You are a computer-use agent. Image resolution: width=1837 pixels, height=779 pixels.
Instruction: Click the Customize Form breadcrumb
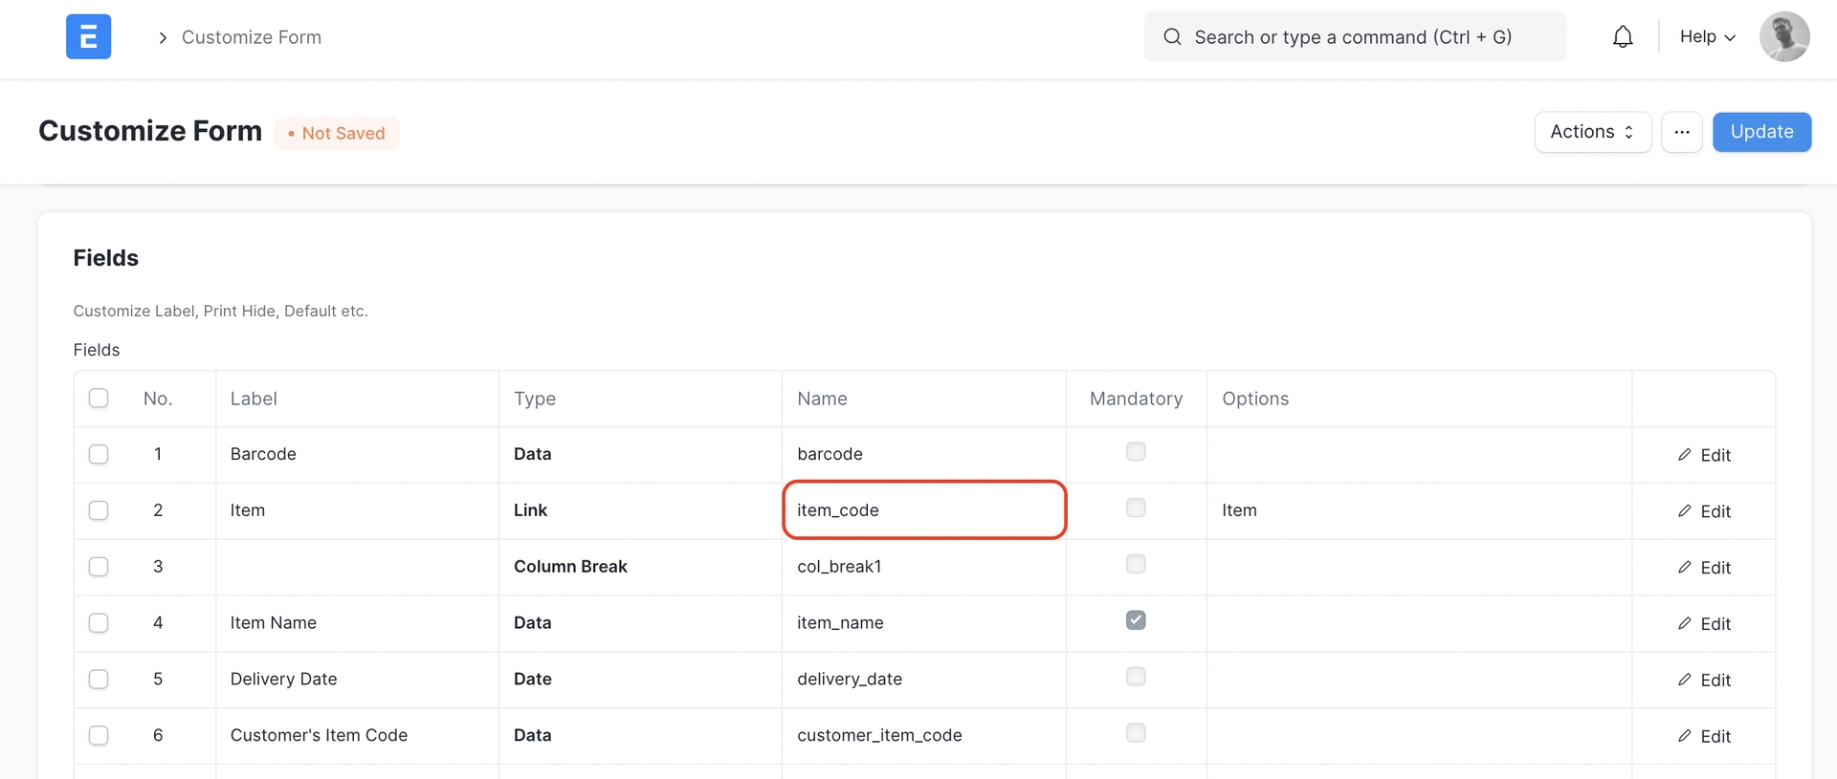point(252,37)
